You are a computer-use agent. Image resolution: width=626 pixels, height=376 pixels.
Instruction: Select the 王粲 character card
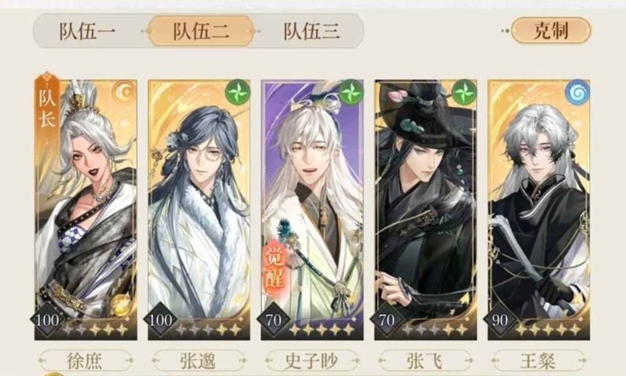(539, 210)
